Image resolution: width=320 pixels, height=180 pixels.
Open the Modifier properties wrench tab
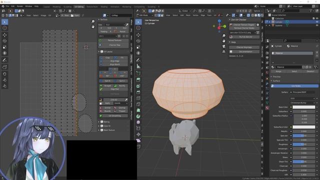(267, 83)
